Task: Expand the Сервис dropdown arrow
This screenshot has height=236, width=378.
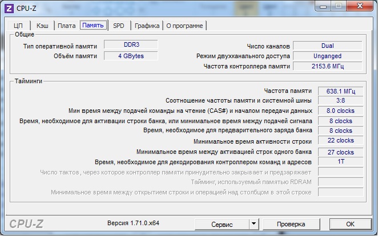Action: coord(254,224)
